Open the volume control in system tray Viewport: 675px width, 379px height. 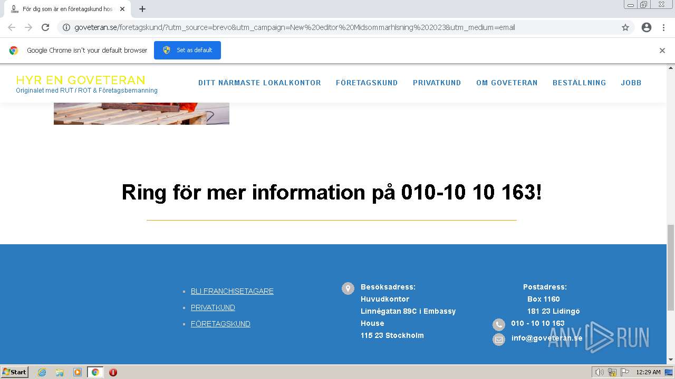(x=599, y=372)
